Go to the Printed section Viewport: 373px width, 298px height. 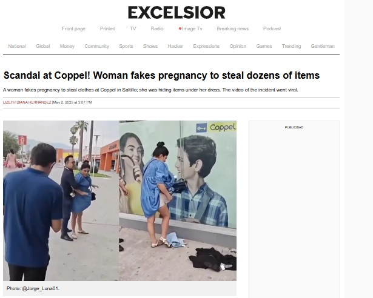point(107,28)
